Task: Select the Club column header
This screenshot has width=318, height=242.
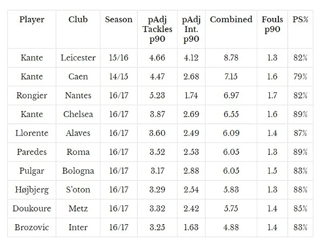Action: (78, 20)
